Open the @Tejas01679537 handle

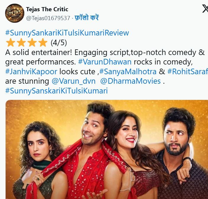click(x=48, y=18)
